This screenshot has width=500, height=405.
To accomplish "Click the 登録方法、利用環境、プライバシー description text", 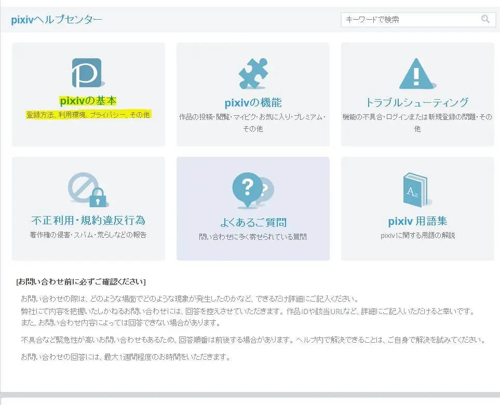I will pos(88,115).
